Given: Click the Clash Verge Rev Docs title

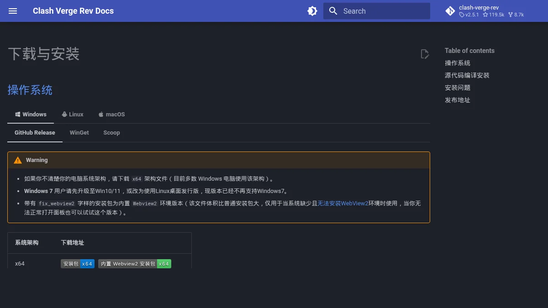Looking at the screenshot, I should click(73, 11).
